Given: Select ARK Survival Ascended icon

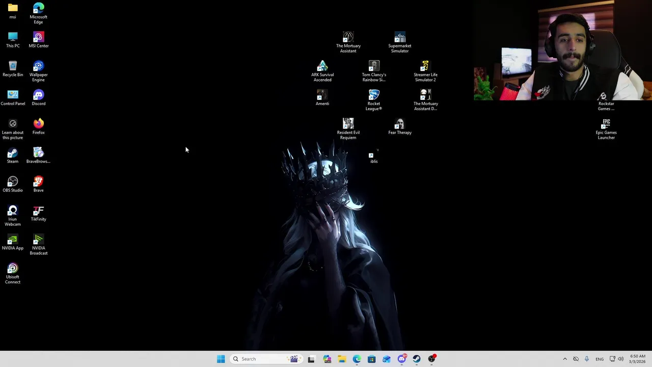Looking at the screenshot, I should tap(322, 71).
